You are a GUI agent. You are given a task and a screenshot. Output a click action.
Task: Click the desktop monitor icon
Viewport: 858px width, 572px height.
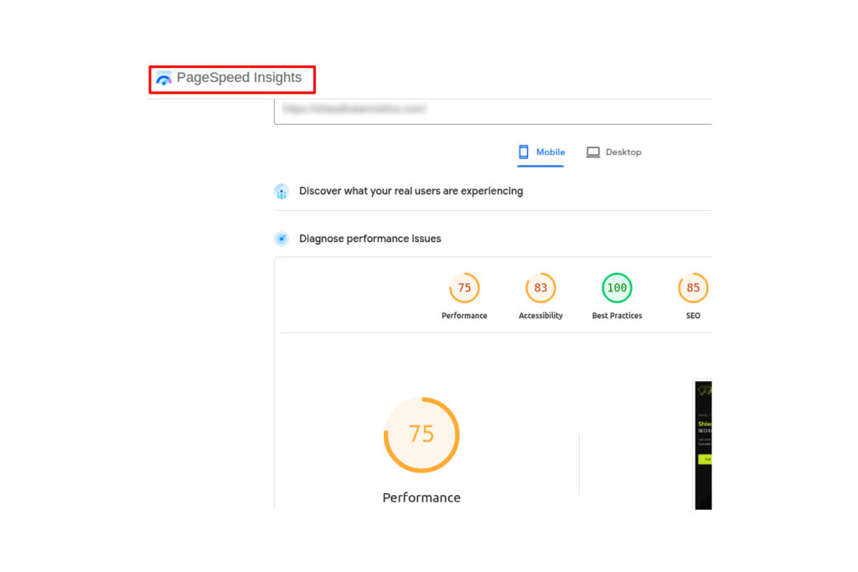(593, 152)
